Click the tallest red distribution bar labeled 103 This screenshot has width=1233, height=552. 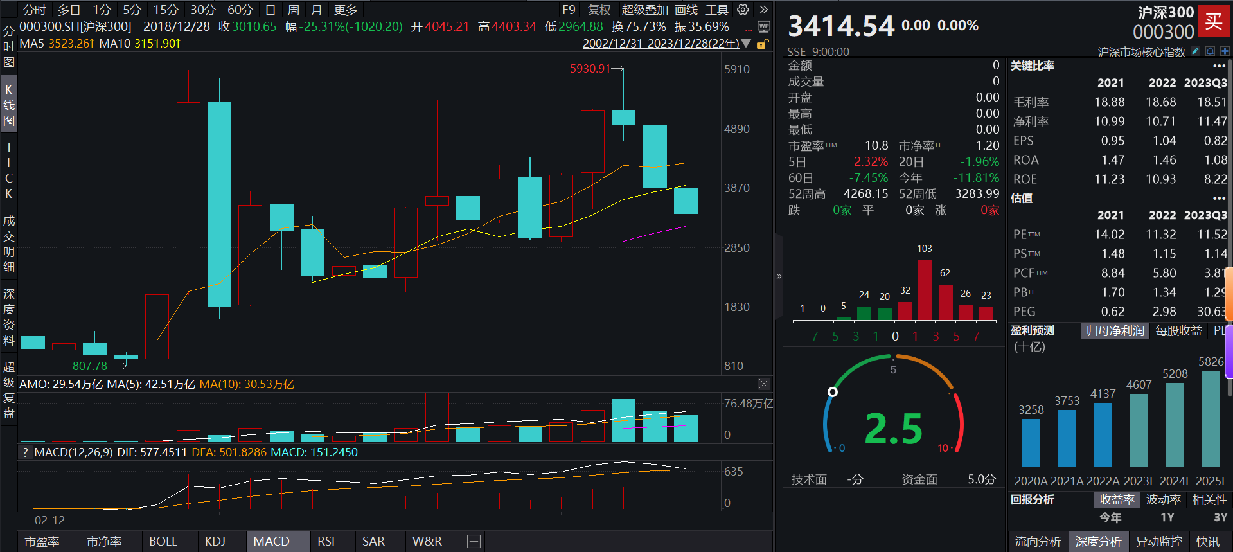click(925, 290)
